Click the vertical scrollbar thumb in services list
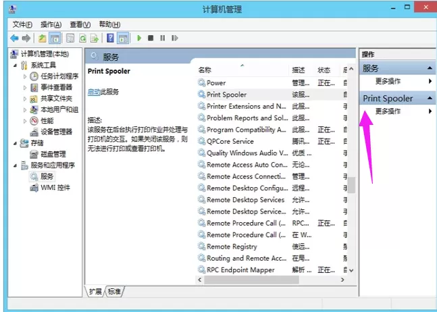The width and height of the screenshot is (437, 312). click(351, 185)
